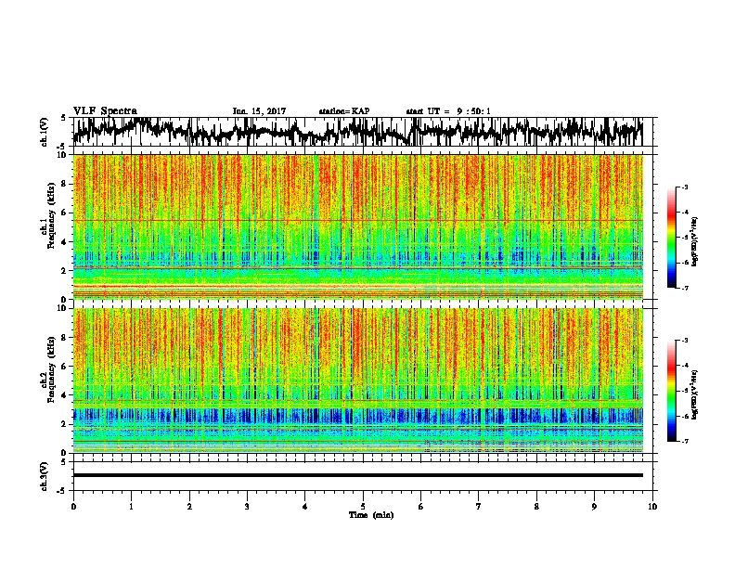
Task: Select the "start UT = 9:50:1" text
Action: pyautogui.click(x=448, y=111)
